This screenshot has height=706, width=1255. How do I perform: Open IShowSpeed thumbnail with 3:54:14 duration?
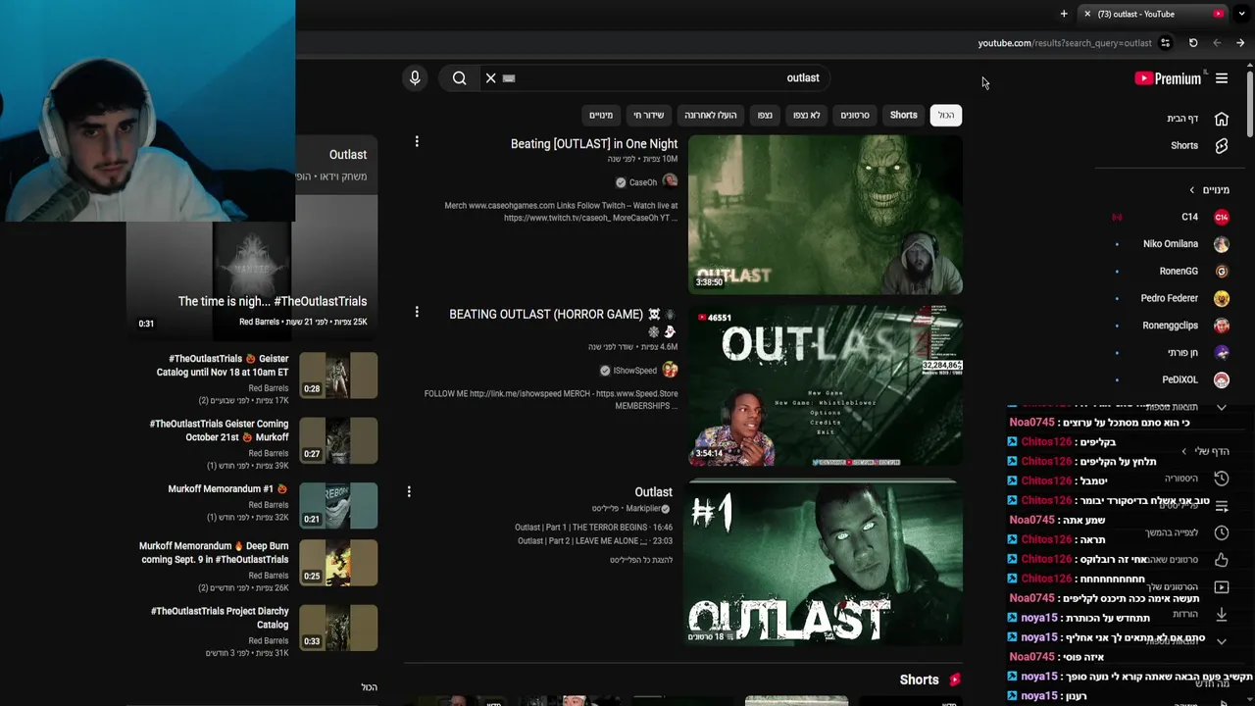[x=826, y=386]
